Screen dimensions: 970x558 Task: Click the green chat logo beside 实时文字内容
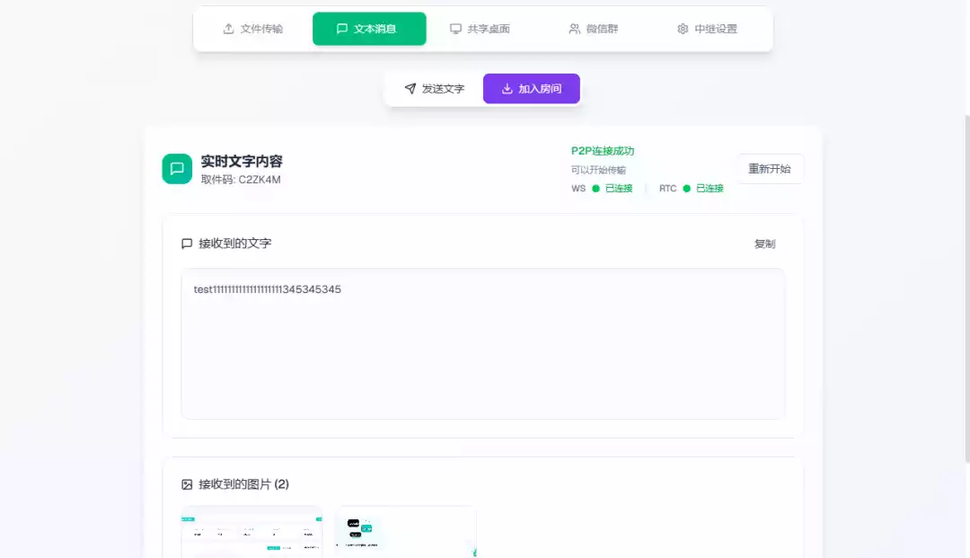[x=177, y=168]
